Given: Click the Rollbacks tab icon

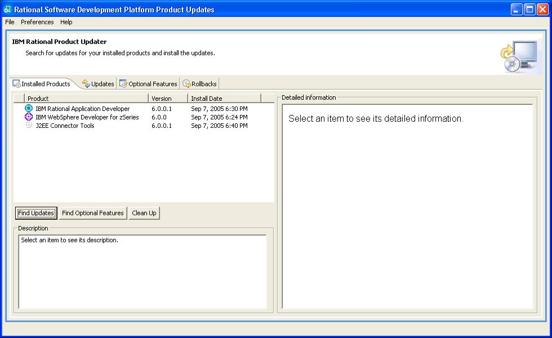Looking at the screenshot, I should click(186, 84).
